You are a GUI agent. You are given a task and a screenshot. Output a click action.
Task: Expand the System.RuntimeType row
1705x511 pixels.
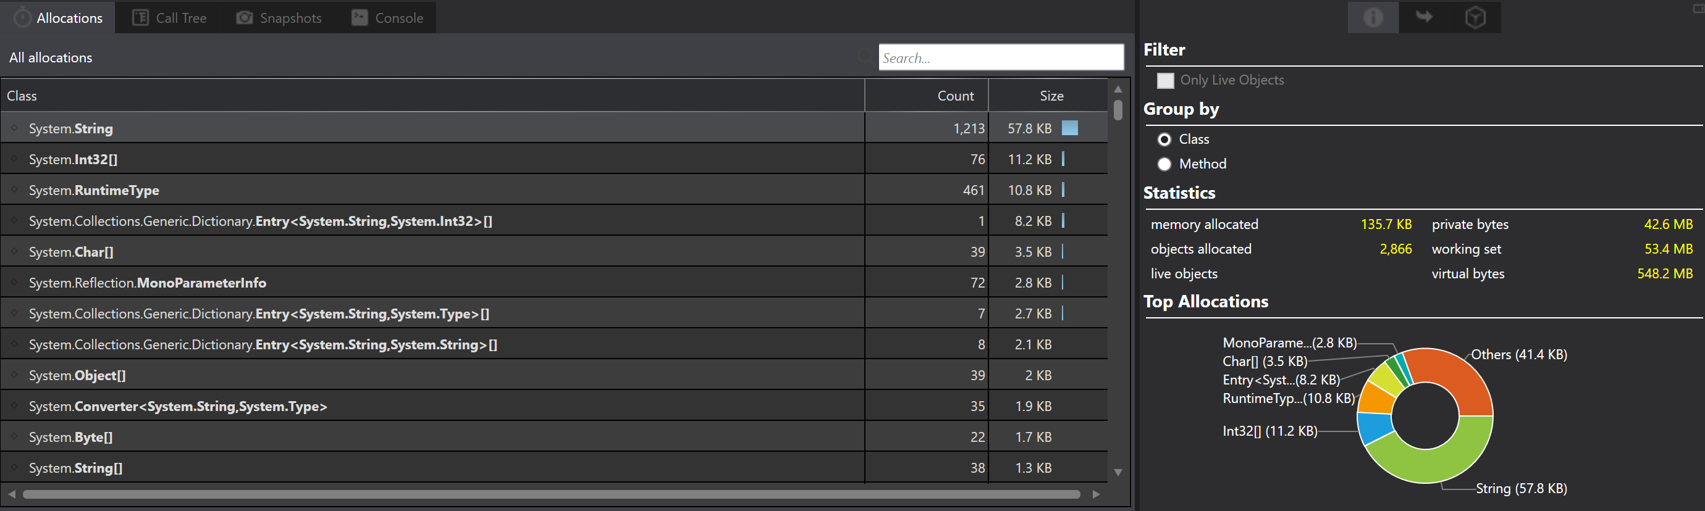[x=14, y=189]
